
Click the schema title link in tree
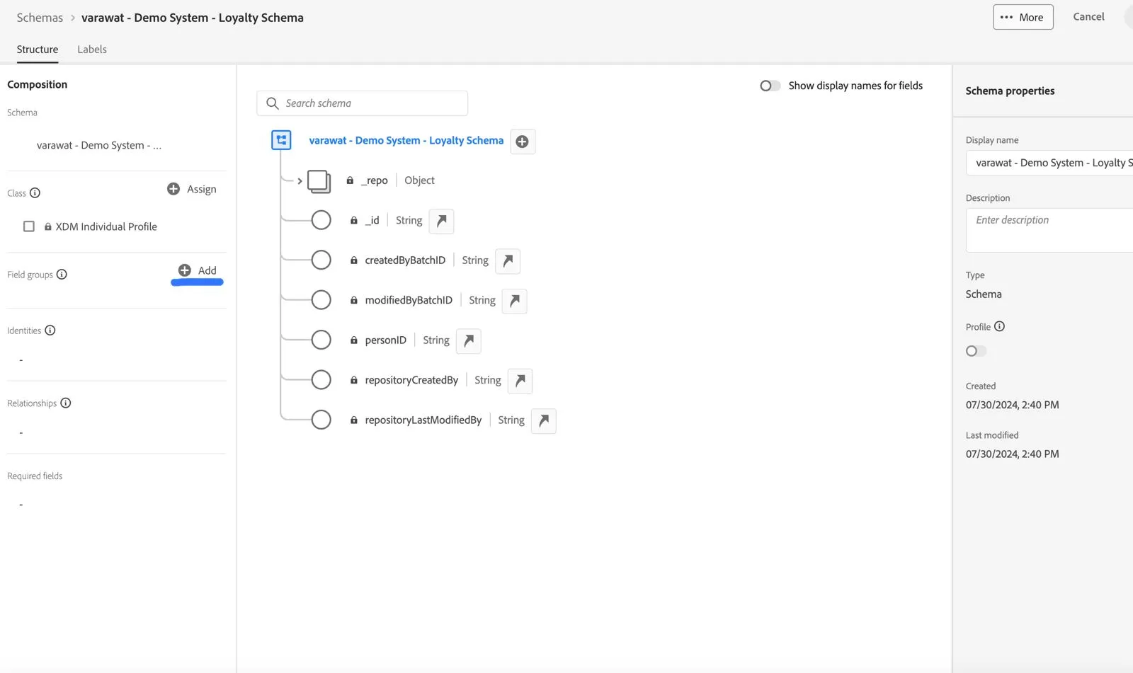(406, 140)
